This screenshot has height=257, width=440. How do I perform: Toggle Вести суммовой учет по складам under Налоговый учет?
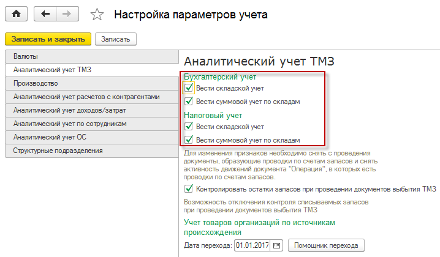pyautogui.click(x=189, y=140)
